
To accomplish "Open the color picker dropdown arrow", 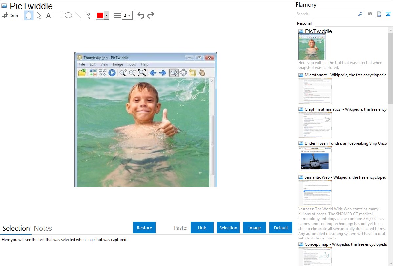I will [x=106, y=15].
